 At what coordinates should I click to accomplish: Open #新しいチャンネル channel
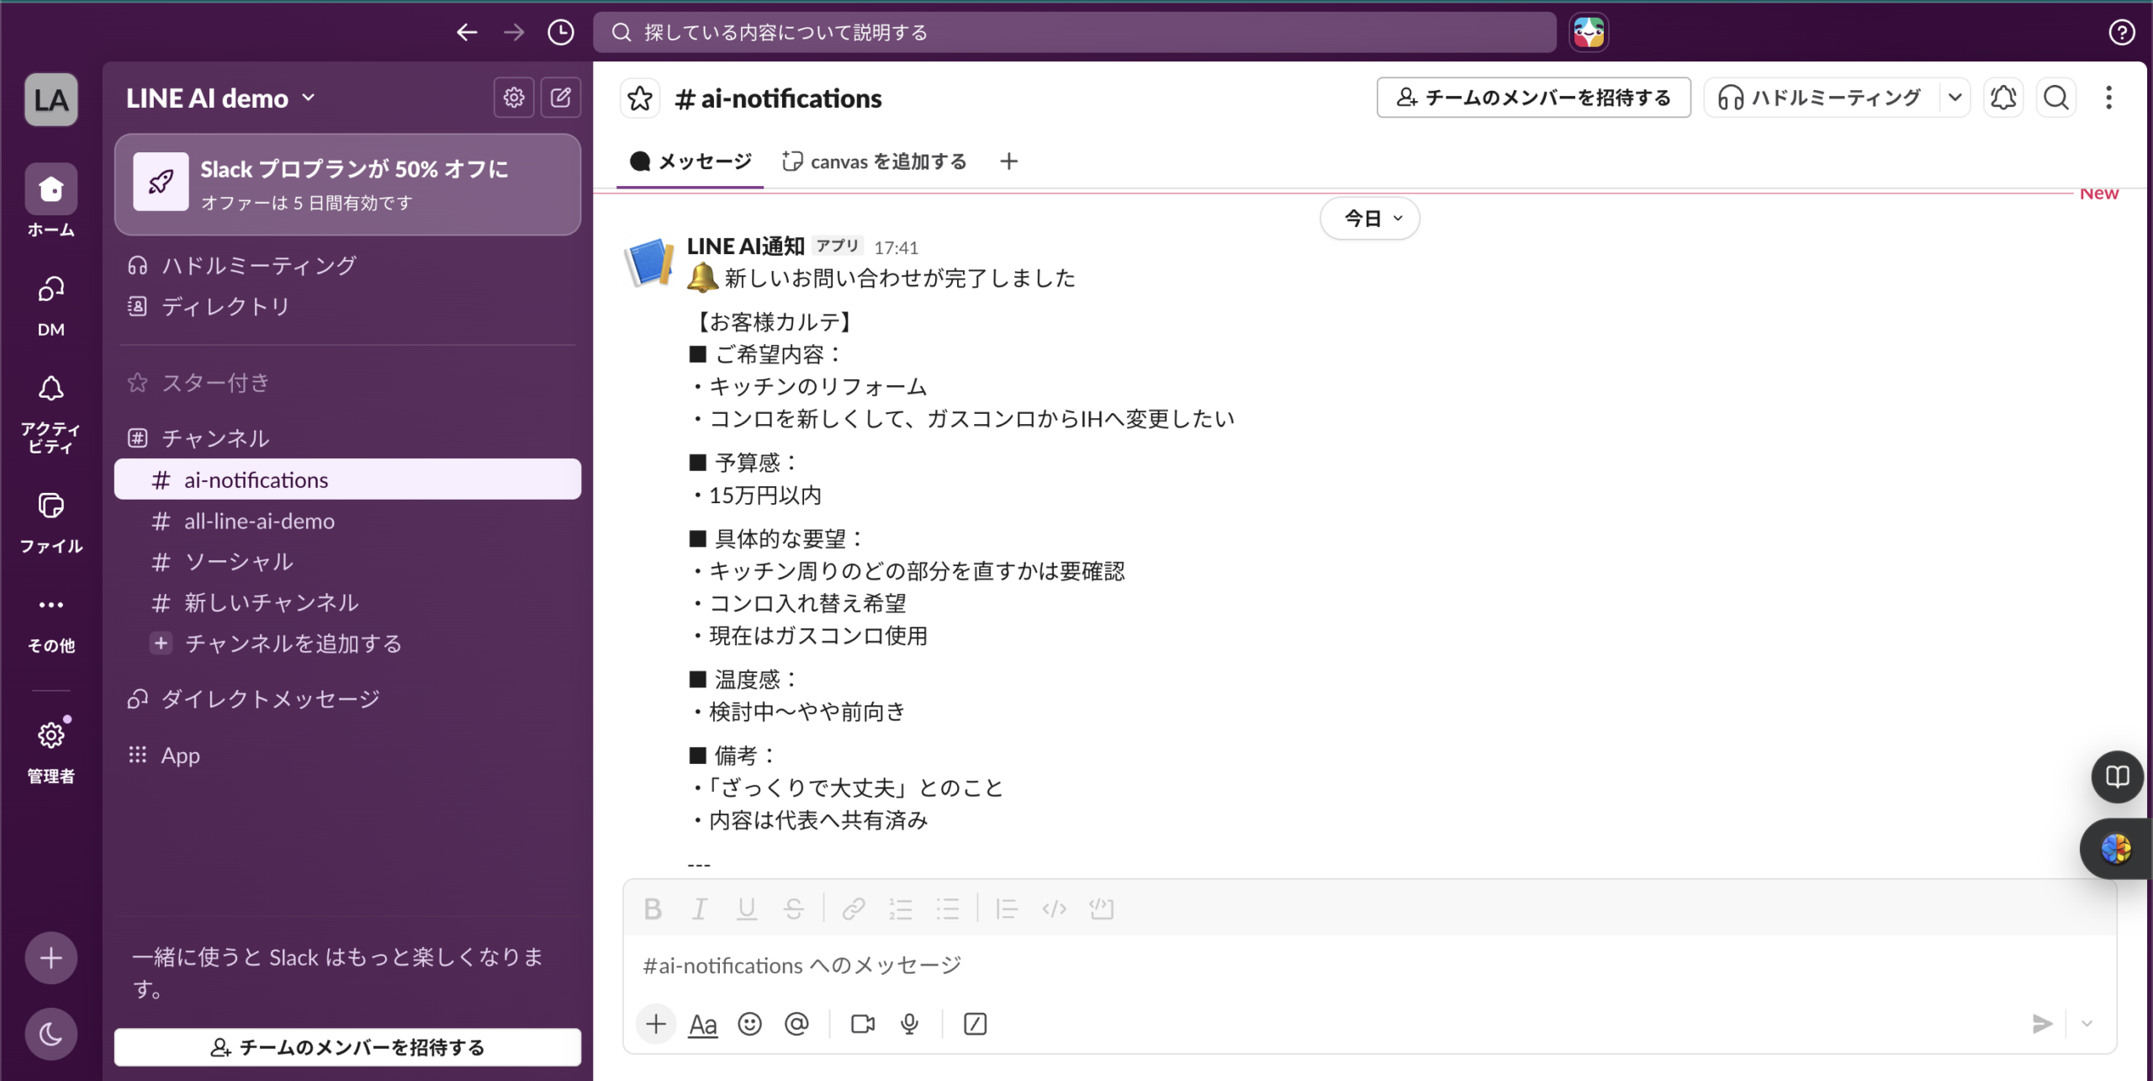(347, 602)
